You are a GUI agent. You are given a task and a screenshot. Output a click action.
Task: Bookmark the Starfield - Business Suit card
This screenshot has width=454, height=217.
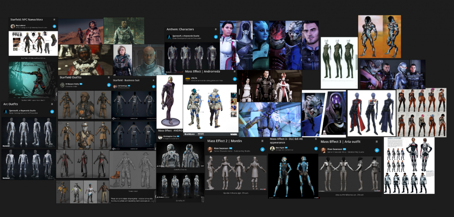153,80
